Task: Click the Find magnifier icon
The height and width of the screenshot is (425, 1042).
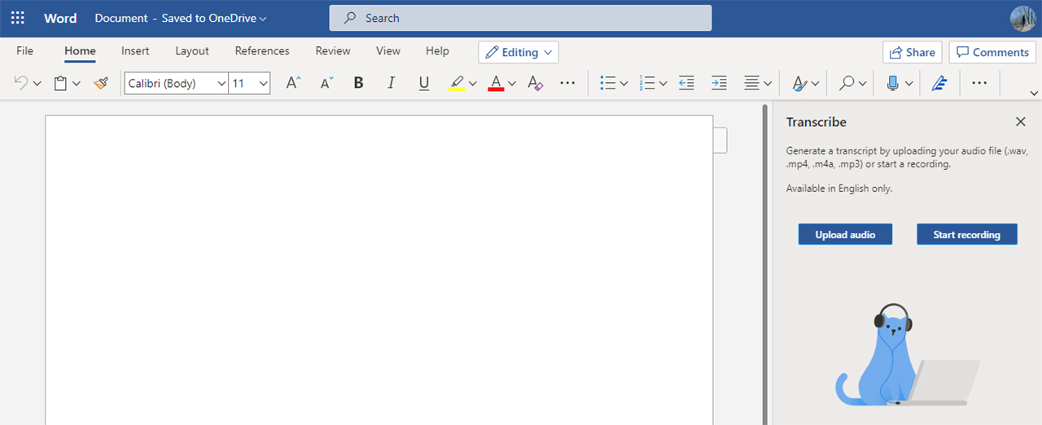Action: tap(847, 83)
